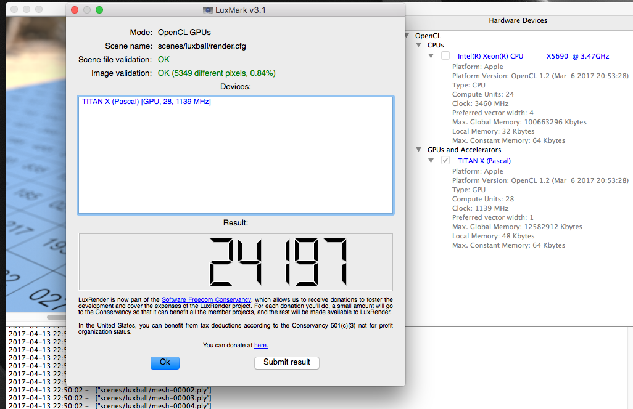Toggle the TITAN X (Pascal) device checkbox
Viewport: 633px width, 409px height.
[x=445, y=160]
